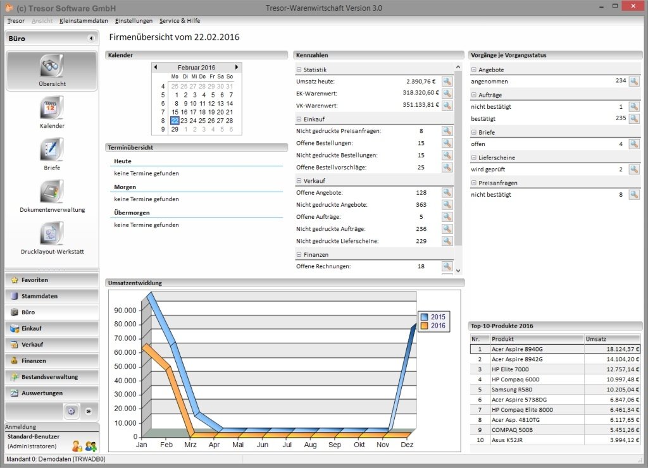Collapse the Büro sidebar panel

click(90, 39)
